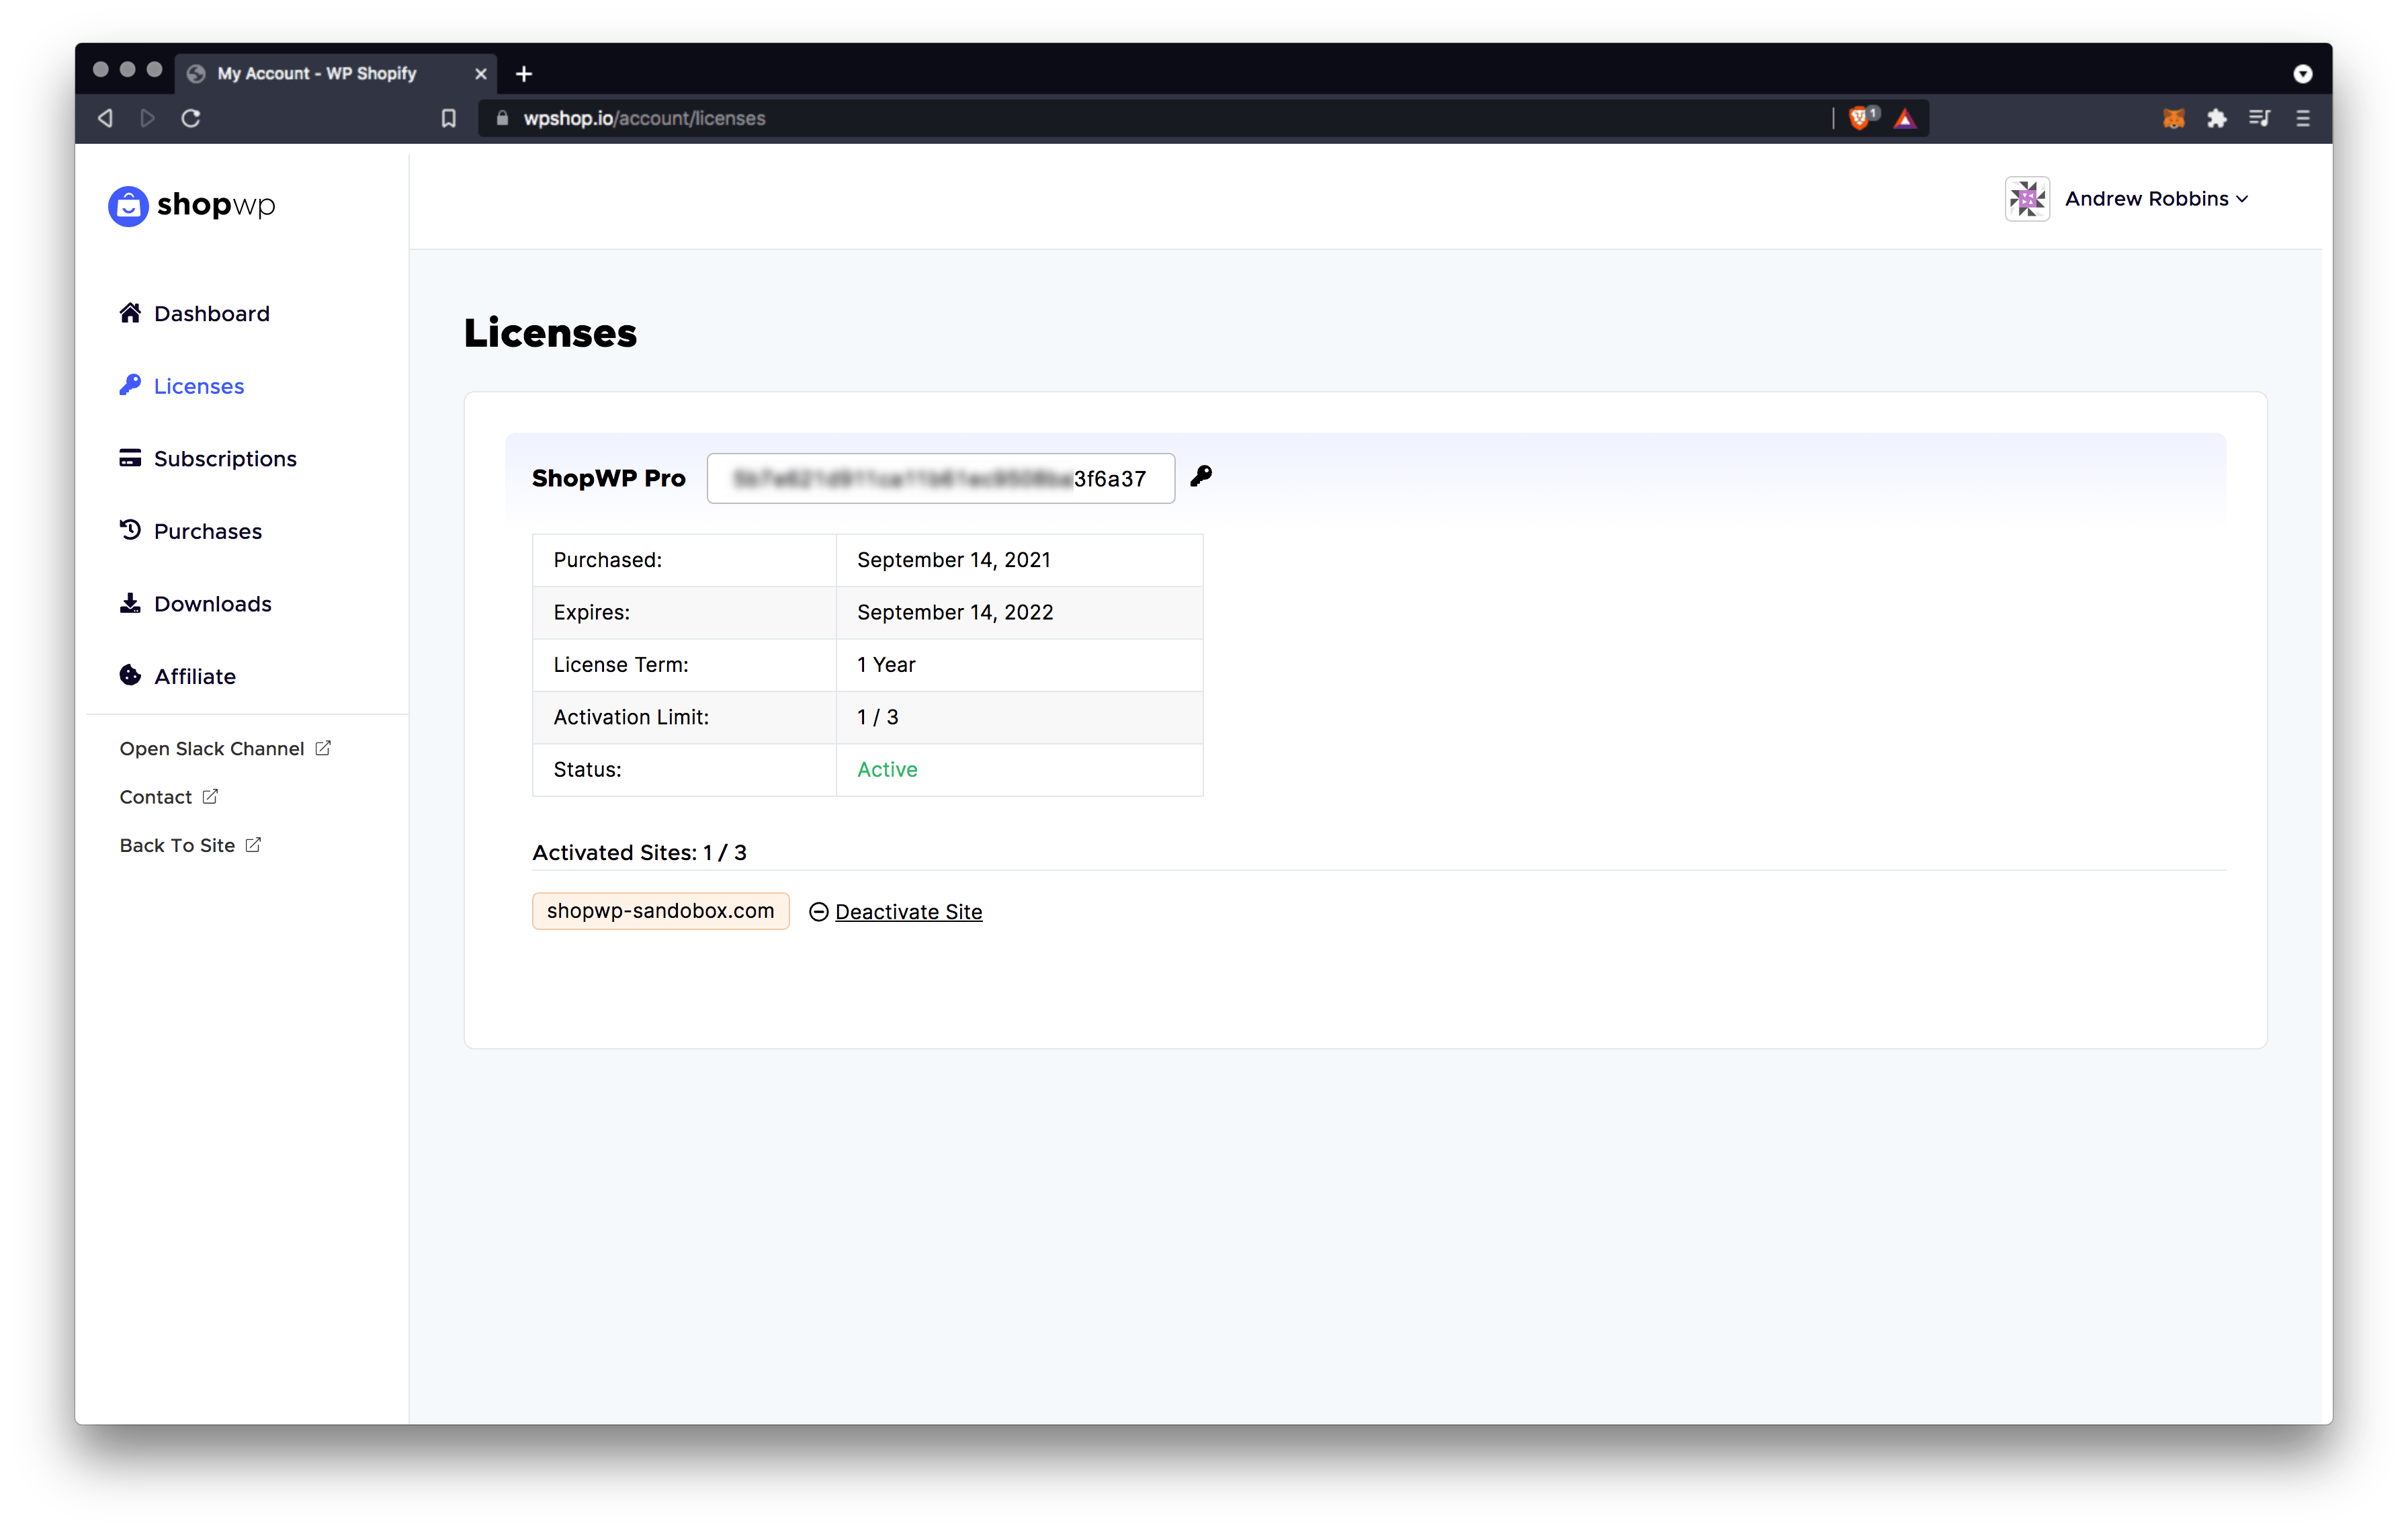The width and height of the screenshot is (2408, 1532).
Task: Go back with the browser back arrow
Action: (x=105, y=118)
